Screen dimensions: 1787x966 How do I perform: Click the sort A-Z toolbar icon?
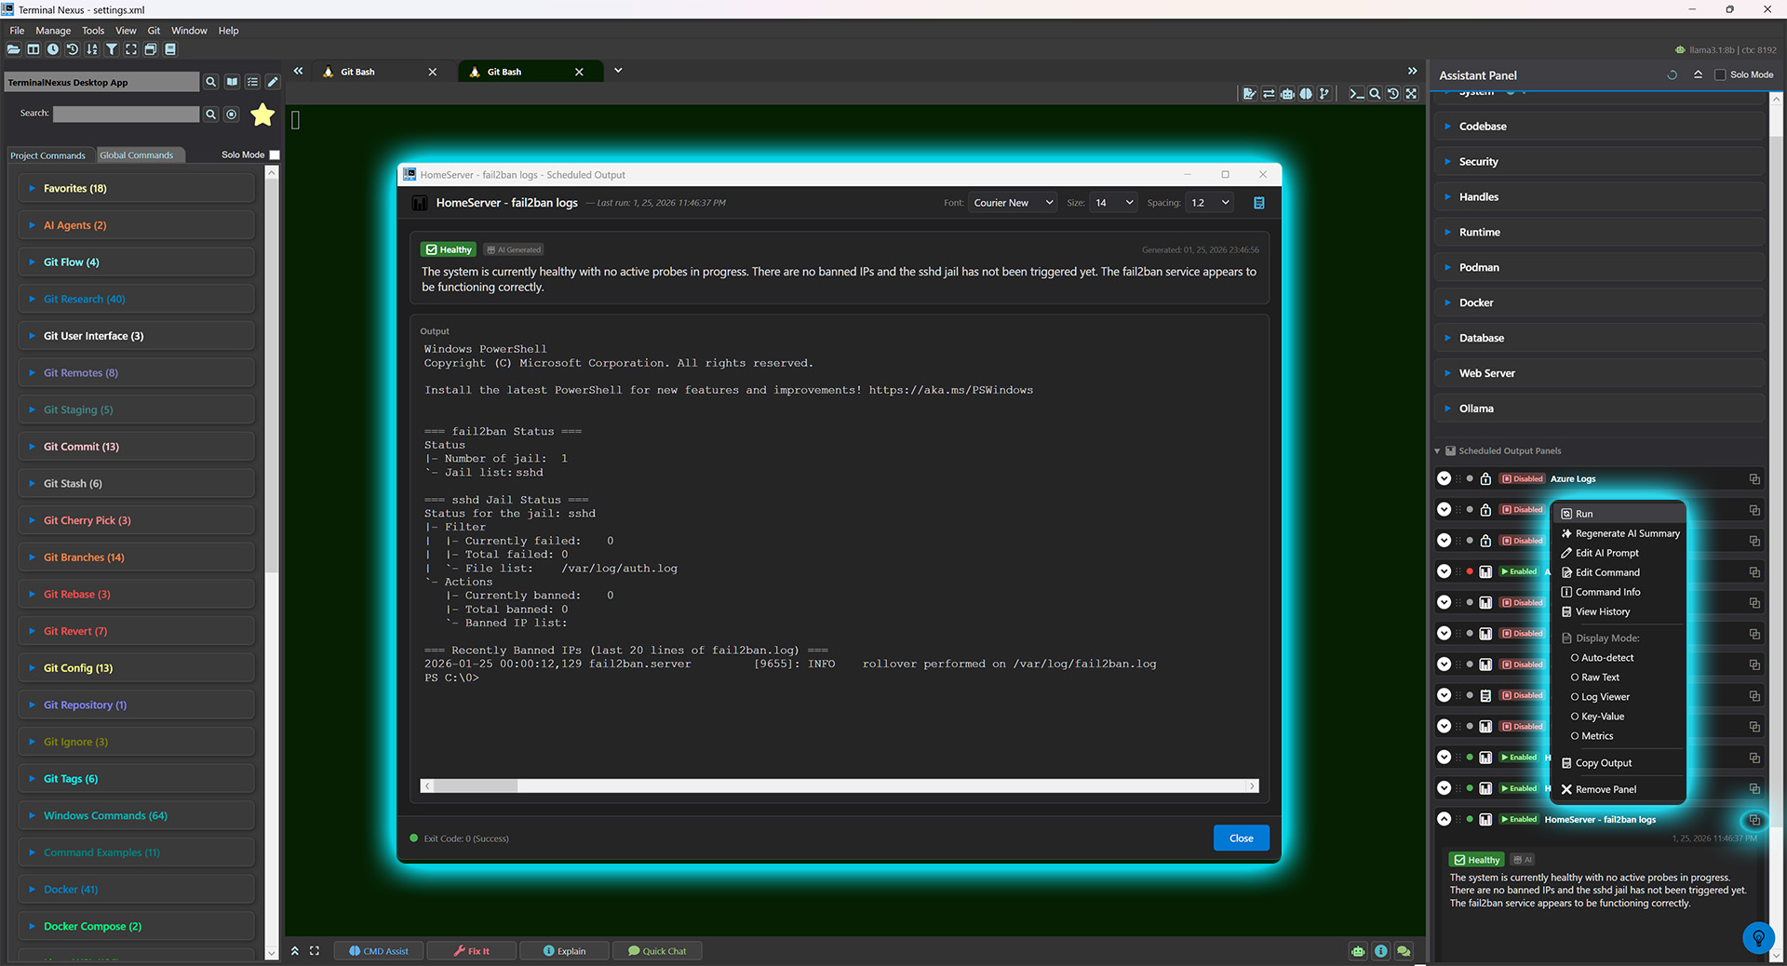[91, 49]
